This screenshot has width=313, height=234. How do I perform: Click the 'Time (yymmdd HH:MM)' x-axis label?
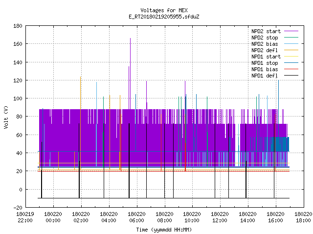pos(164,230)
